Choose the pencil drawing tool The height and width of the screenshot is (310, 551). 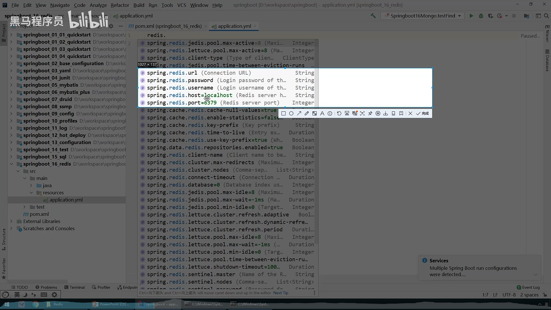pyautogui.click(x=307, y=114)
